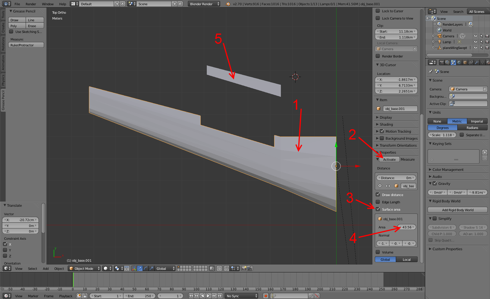Click the Object constraints chain-link tab icon

tap(471, 62)
